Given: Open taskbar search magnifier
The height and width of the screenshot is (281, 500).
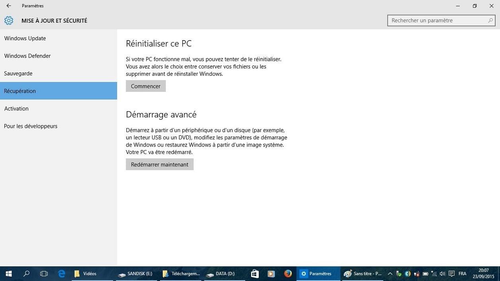Looking at the screenshot, I should (26, 273).
